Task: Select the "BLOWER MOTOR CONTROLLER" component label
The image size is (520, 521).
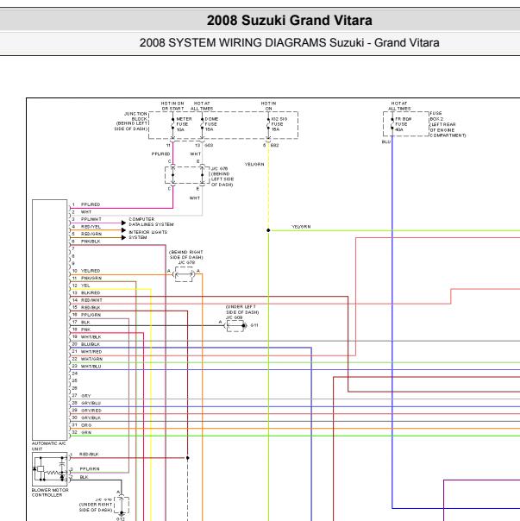Action: coord(50,493)
